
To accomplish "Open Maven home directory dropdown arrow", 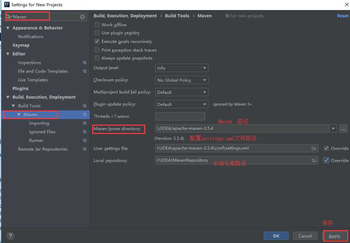I will point(333,129).
